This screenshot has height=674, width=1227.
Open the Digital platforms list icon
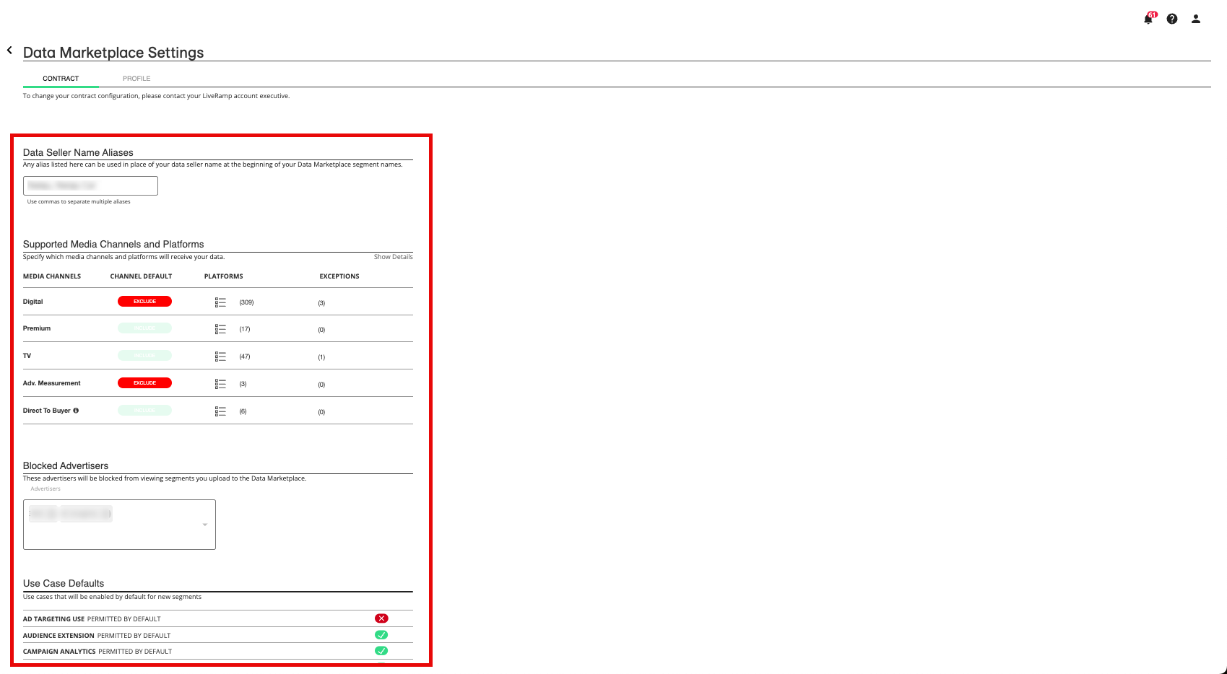coord(220,302)
